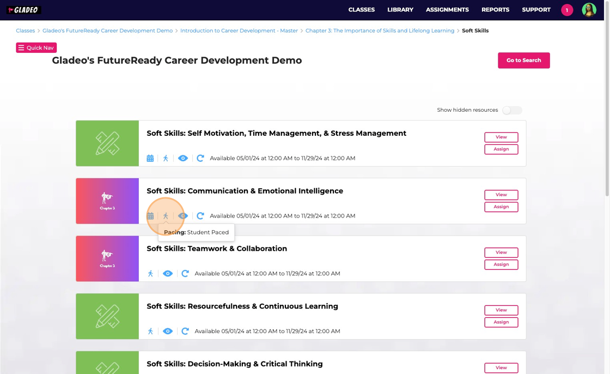
Task: Open the Gladeo logo home link
Action: pyautogui.click(x=24, y=10)
